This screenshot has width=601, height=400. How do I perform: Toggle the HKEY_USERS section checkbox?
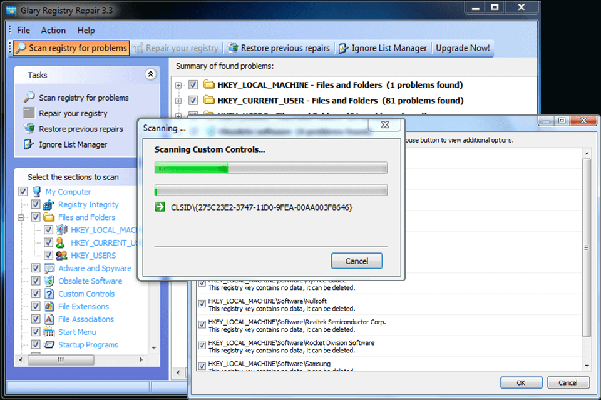tap(48, 255)
